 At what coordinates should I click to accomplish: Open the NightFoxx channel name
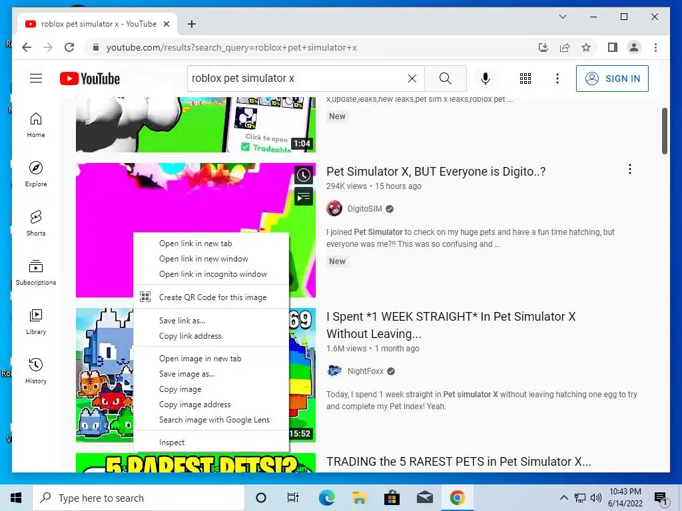(x=366, y=371)
